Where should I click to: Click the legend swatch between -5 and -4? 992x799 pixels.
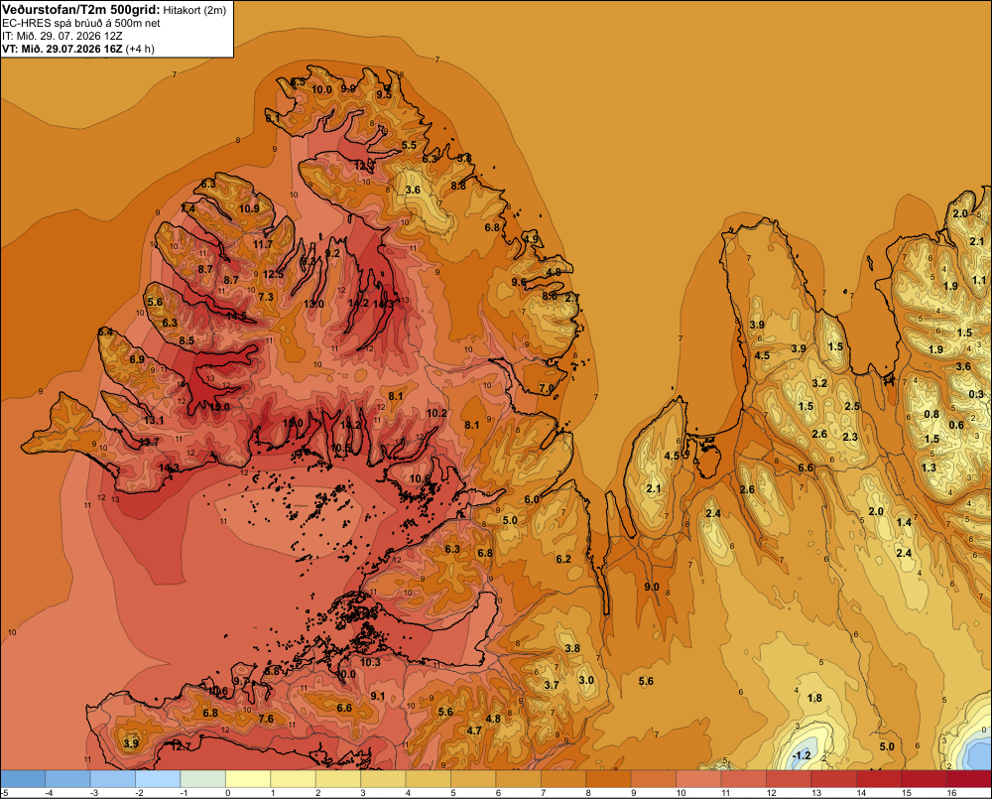(x=23, y=779)
